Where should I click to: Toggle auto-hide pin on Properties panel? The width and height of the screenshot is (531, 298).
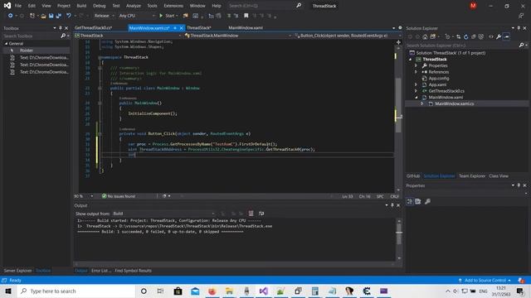[x=519, y=185]
